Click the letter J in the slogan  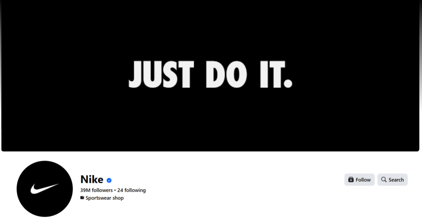[135, 74]
